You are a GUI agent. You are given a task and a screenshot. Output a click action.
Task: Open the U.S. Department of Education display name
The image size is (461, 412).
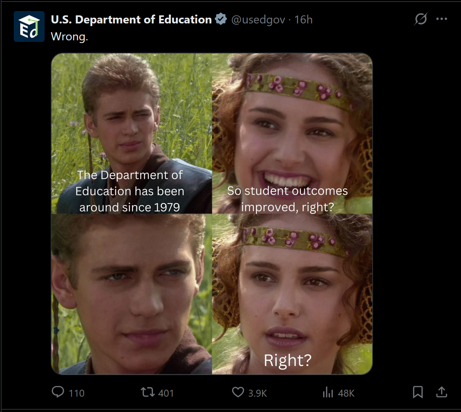(x=131, y=19)
